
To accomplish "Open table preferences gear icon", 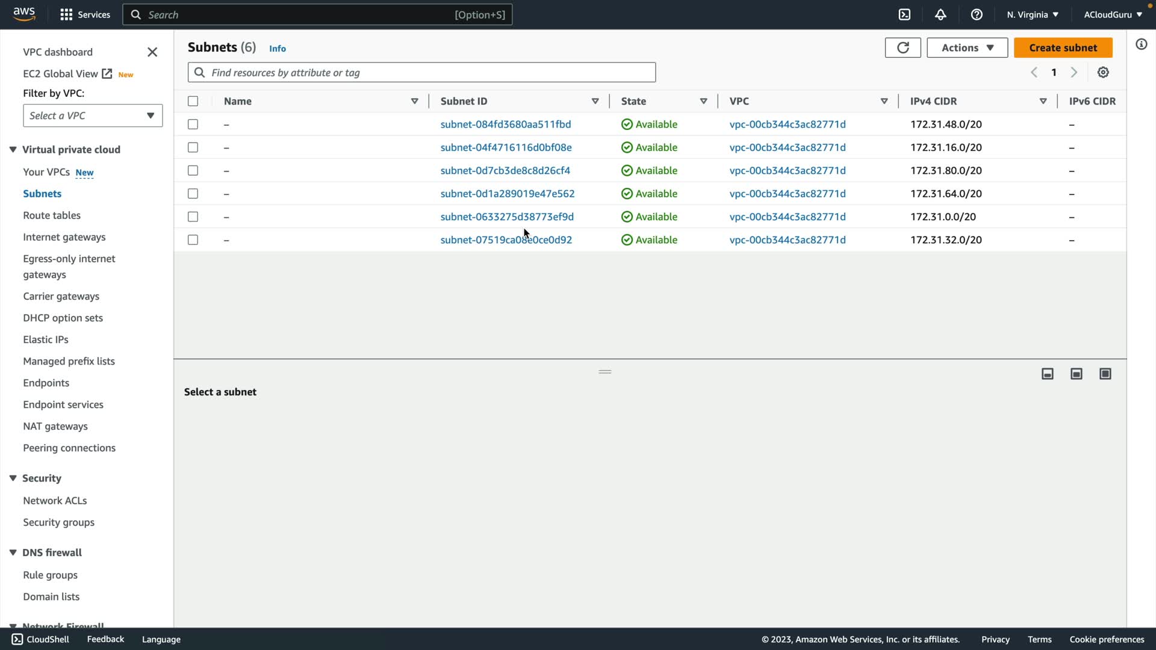I will tap(1103, 72).
